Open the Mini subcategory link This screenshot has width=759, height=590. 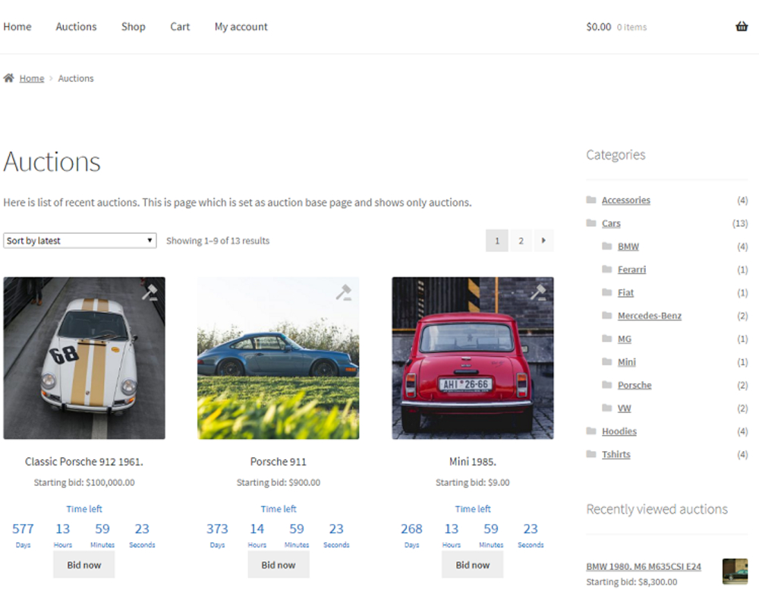626,362
